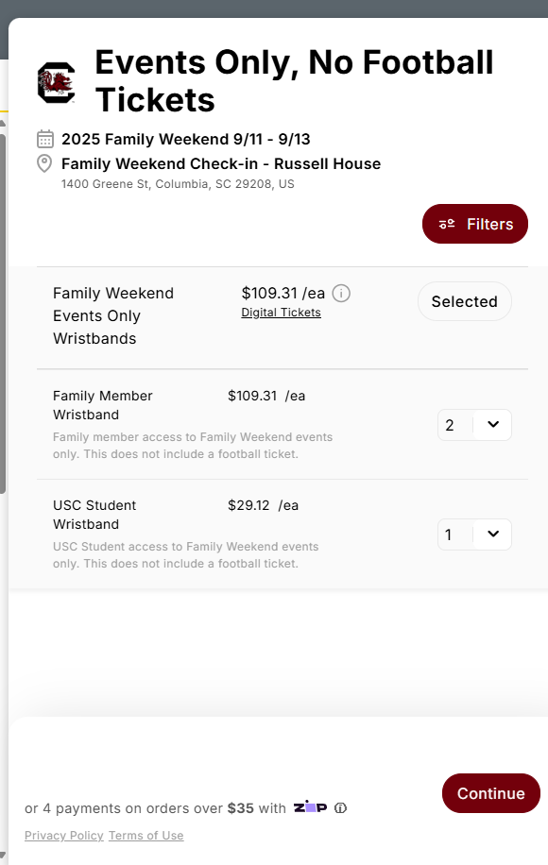This screenshot has height=865, width=548.
Task: Click chevron arrow of USC Student quantity
Action: point(493,534)
